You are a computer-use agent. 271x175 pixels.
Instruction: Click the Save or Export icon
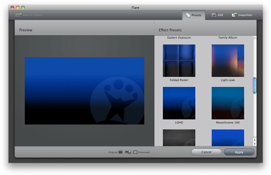coord(18,15)
